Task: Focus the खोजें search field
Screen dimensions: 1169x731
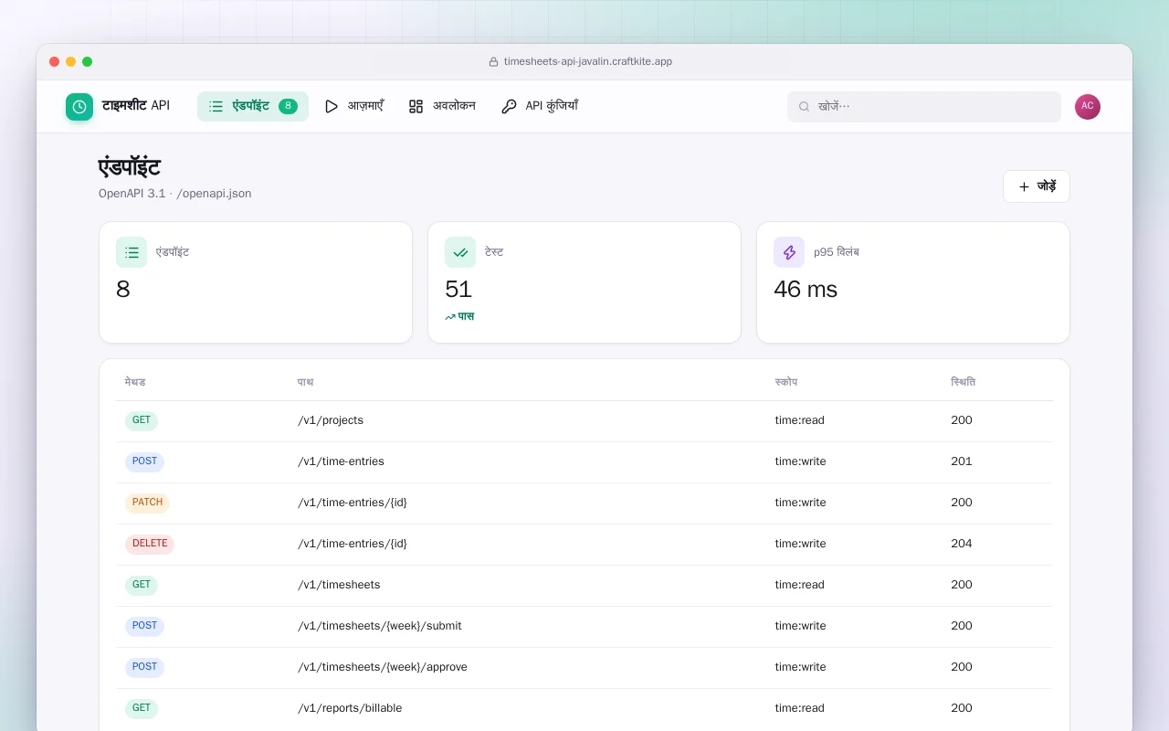Action: pos(924,107)
